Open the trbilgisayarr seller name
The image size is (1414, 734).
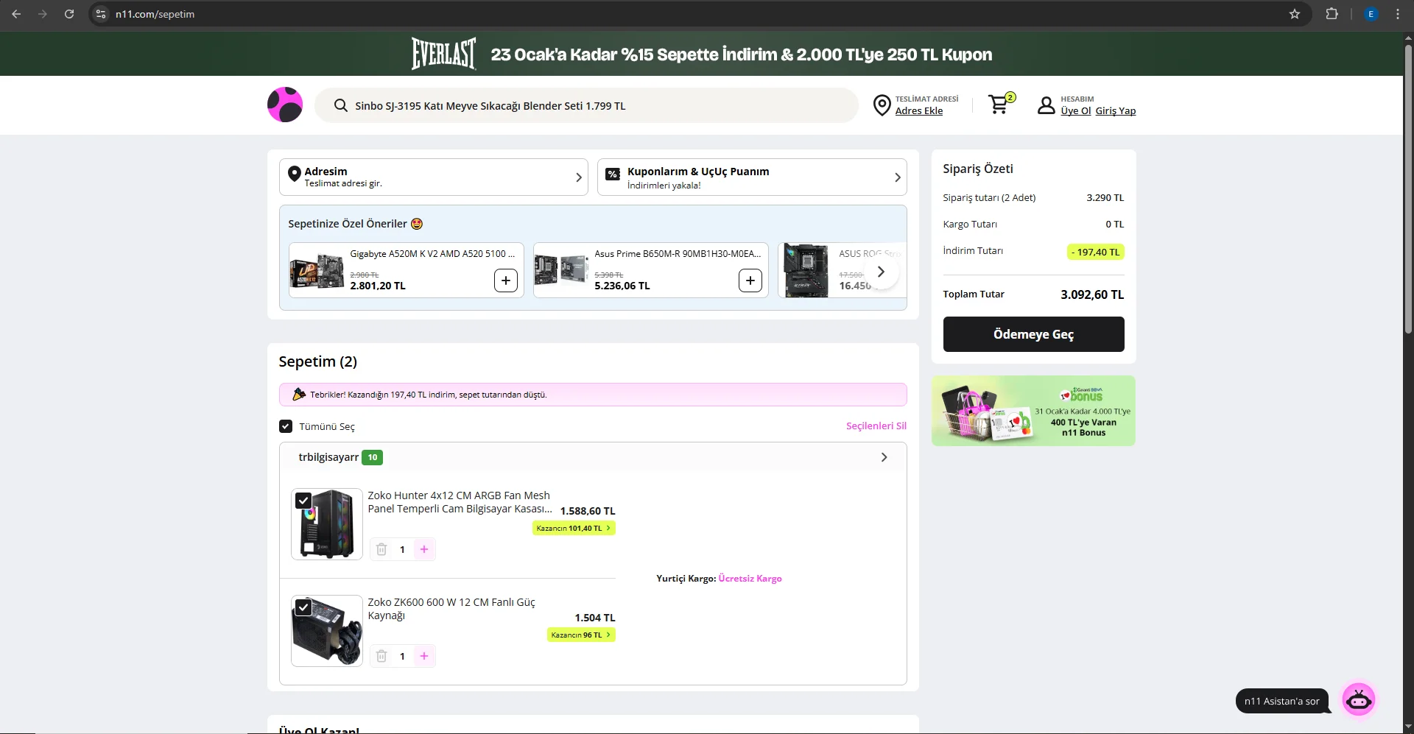[x=328, y=457]
